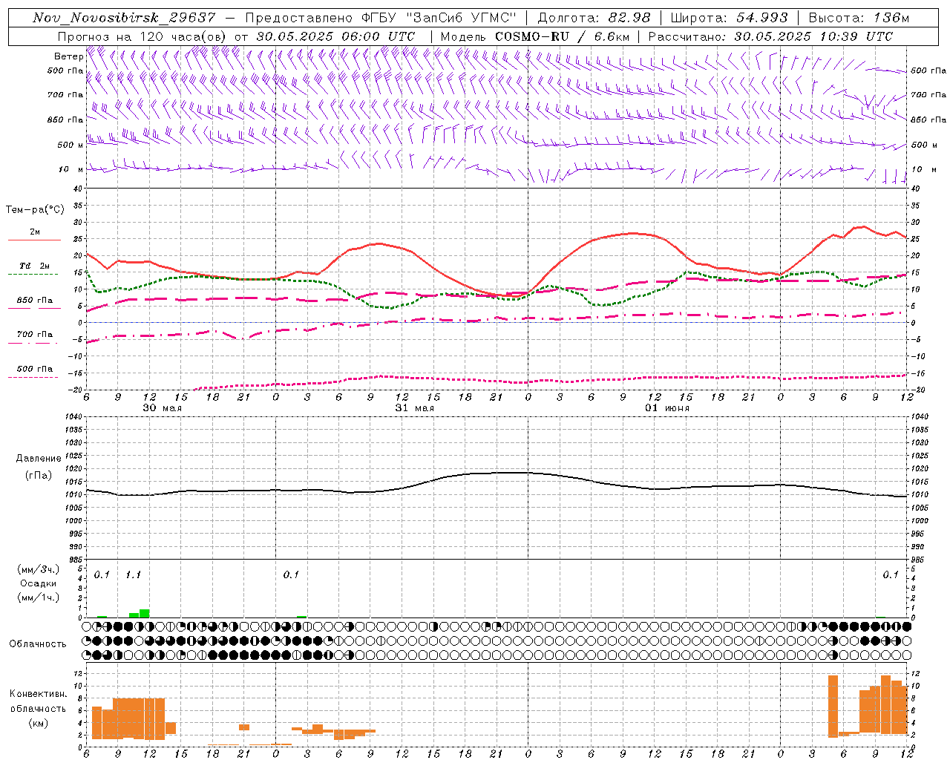Click the 700 гПа temperature legend entry
The height and width of the screenshot is (760, 950).
click(35, 335)
